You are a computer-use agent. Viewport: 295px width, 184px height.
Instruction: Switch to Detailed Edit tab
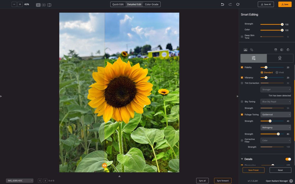[134, 4]
